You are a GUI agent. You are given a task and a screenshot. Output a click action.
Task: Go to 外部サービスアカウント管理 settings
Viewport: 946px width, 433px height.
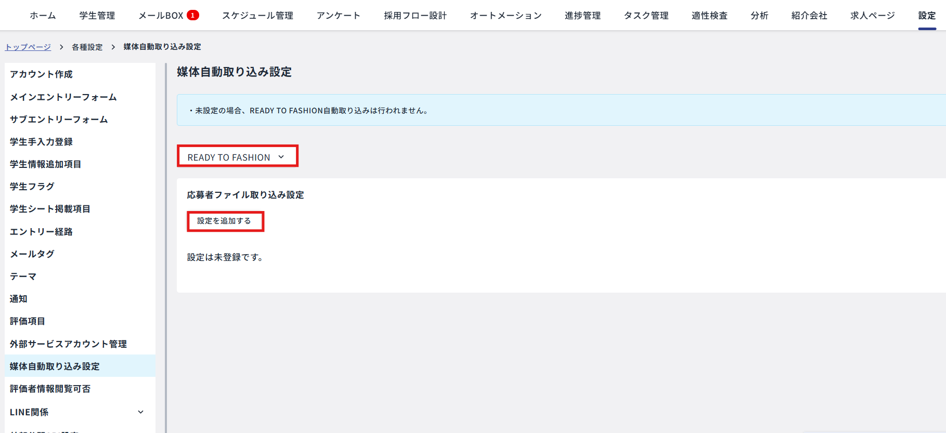(x=68, y=344)
